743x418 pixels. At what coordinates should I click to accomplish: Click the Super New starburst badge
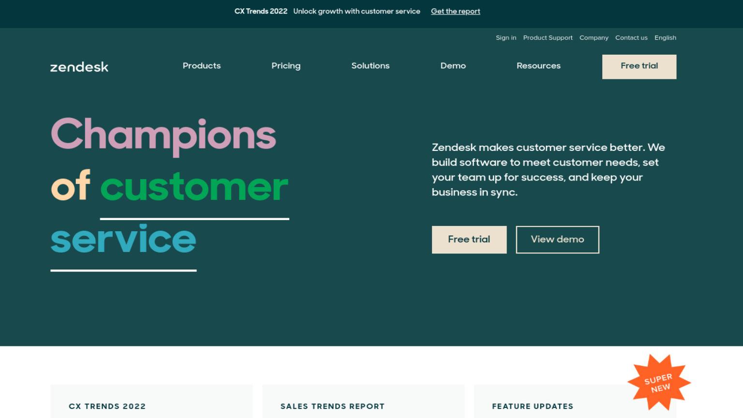tap(659, 383)
